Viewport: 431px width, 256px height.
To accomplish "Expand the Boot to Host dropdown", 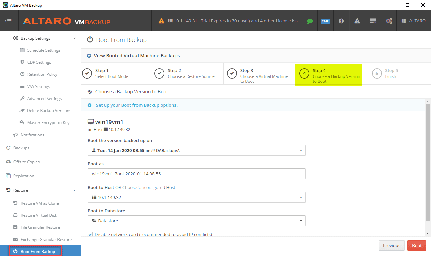I will 197,197.
